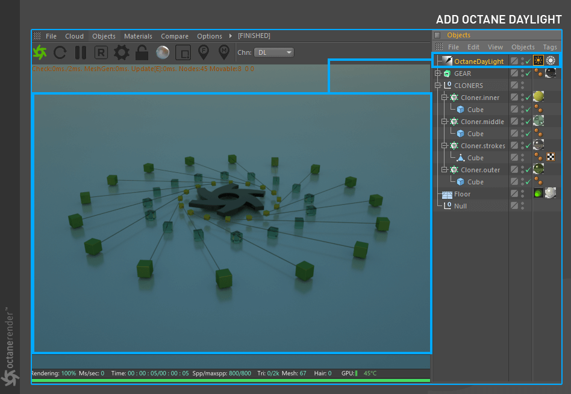Expand the GEAR object hierarchy

[x=438, y=73]
